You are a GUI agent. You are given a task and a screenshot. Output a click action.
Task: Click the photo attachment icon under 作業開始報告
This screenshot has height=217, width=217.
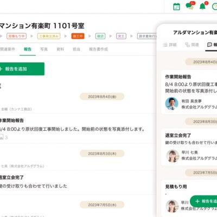2,137
